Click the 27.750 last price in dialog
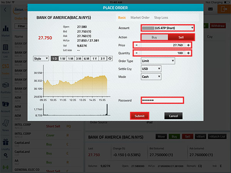Viewport: 231px width, 173px height. 45,38
